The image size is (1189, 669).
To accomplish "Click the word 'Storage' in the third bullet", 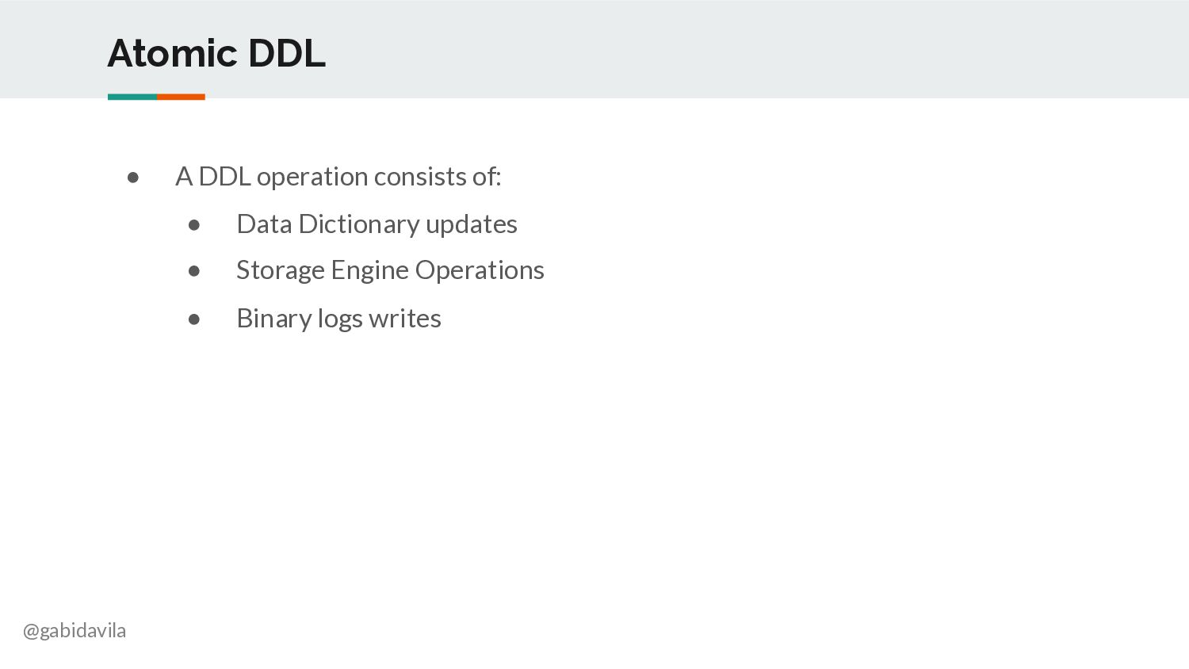I will 281,271.
